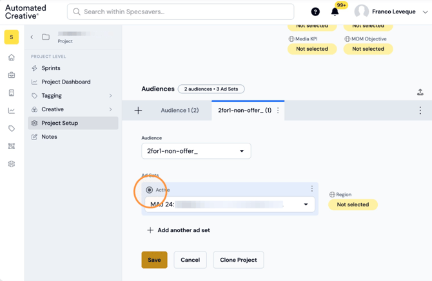Screen dimensions: 432x281
Task: Open the help question mark icon
Action: click(315, 12)
